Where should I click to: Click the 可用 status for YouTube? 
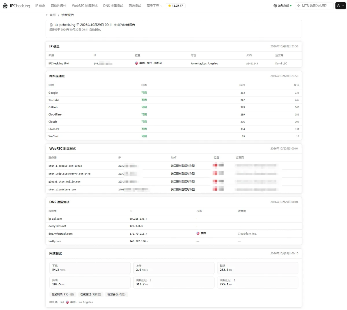(144, 100)
